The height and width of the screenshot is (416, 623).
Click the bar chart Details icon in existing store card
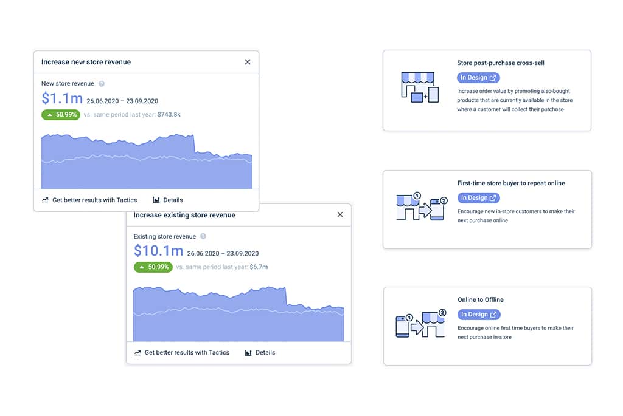point(248,353)
